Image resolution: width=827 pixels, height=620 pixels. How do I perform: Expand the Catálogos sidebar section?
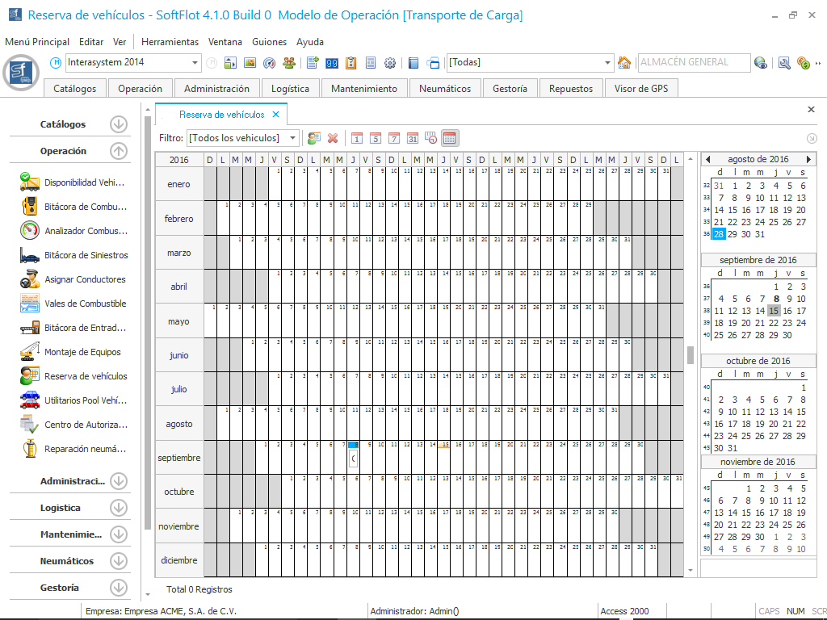(119, 124)
